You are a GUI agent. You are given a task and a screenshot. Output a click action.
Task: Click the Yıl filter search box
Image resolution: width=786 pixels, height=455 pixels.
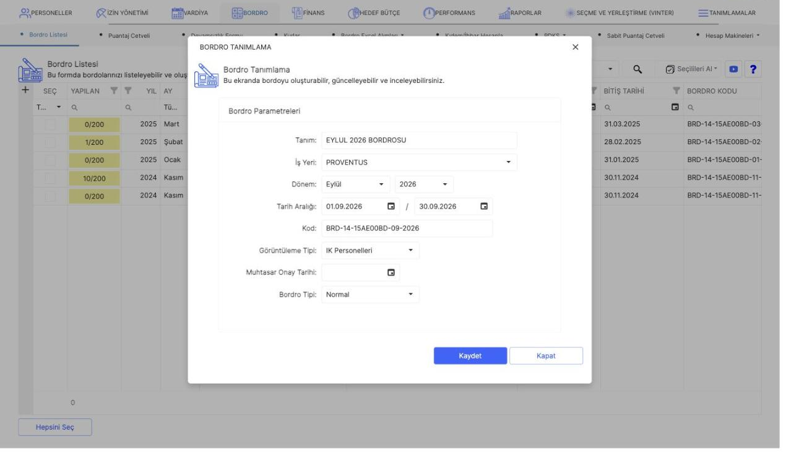(140, 106)
